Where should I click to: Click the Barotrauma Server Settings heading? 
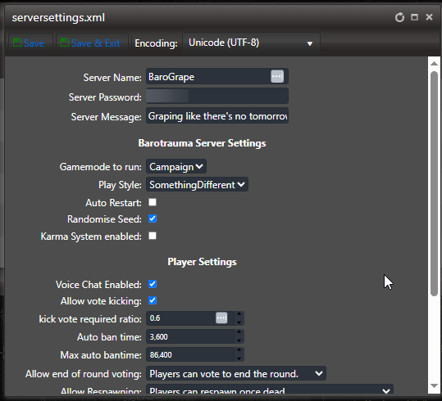pyautogui.click(x=202, y=143)
